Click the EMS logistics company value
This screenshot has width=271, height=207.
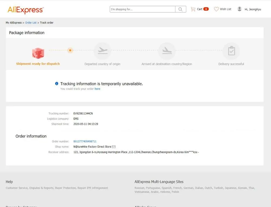click(76, 119)
